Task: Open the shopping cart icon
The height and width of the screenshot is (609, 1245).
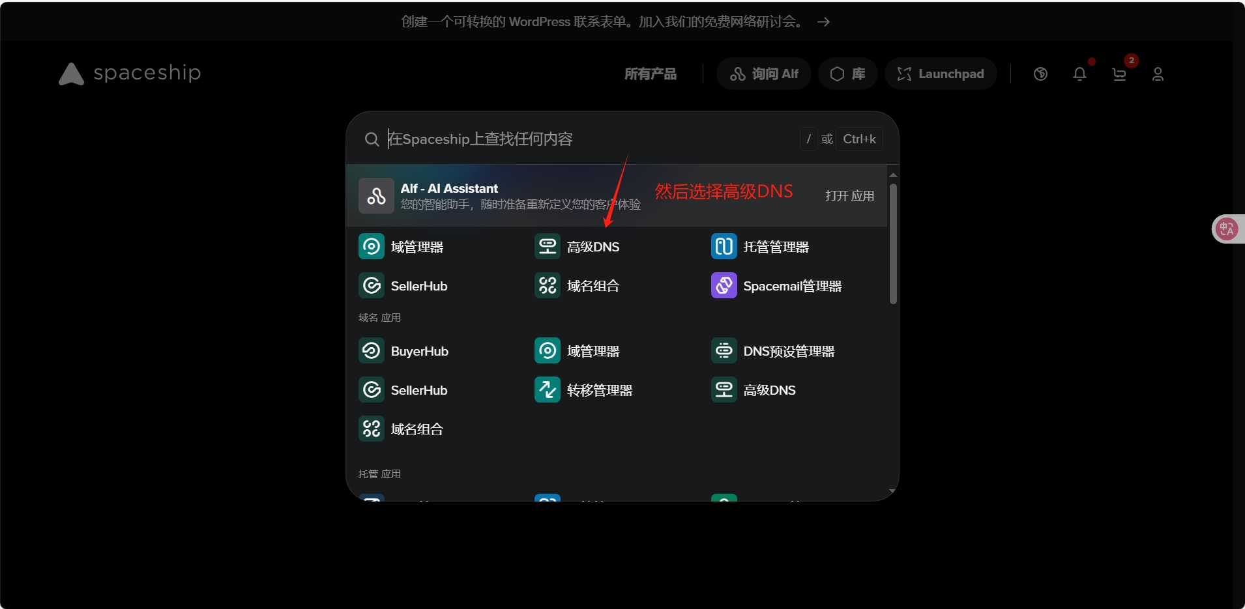Action: pos(1119,74)
